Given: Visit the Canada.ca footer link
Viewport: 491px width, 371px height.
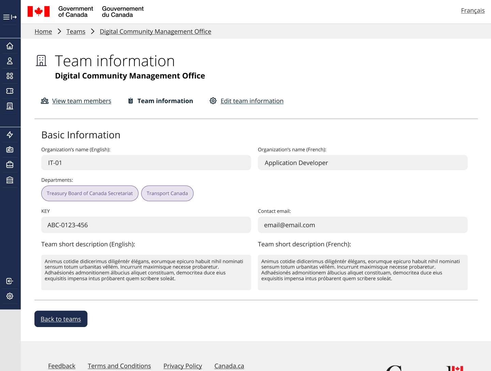Looking at the screenshot, I should pos(229,366).
